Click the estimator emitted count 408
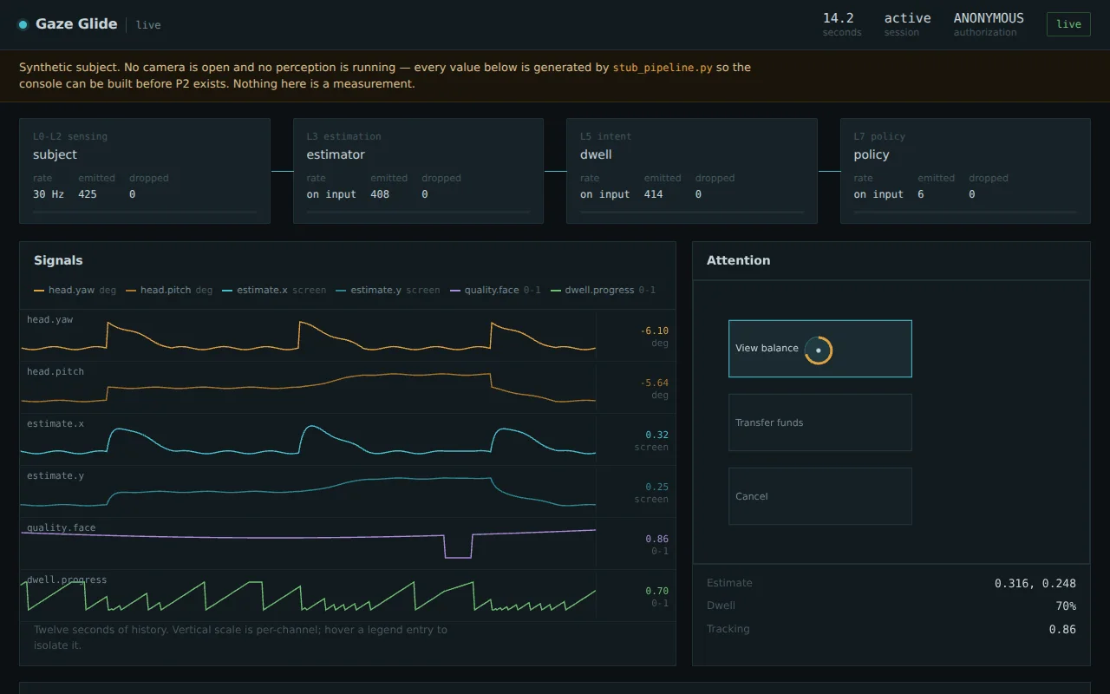This screenshot has width=1110, height=694. click(x=380, y=194)
